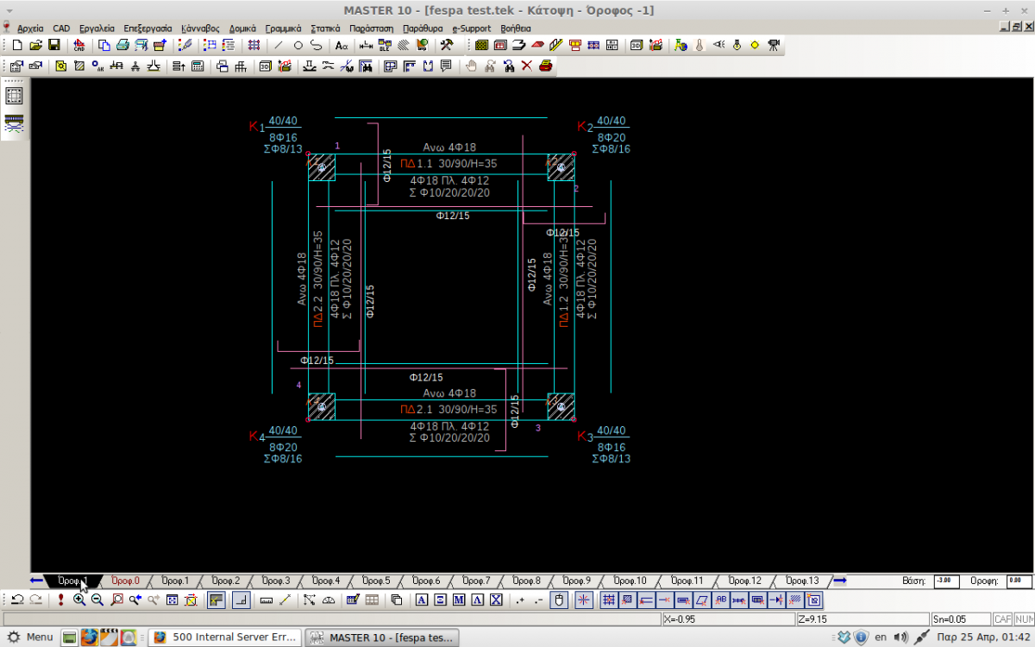Switch to the Όροφ.0 floor tab
This screenshot has width=1035, height=647.
pyautogui.click(x=125, y=581)
